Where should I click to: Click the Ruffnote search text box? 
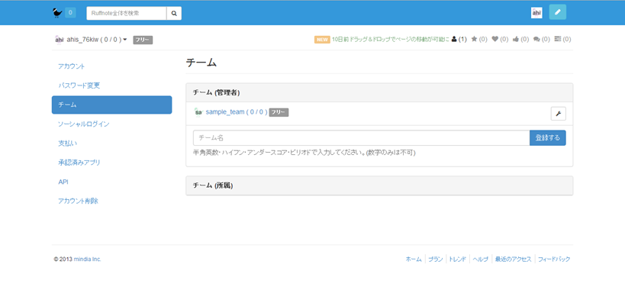[126, 13]
